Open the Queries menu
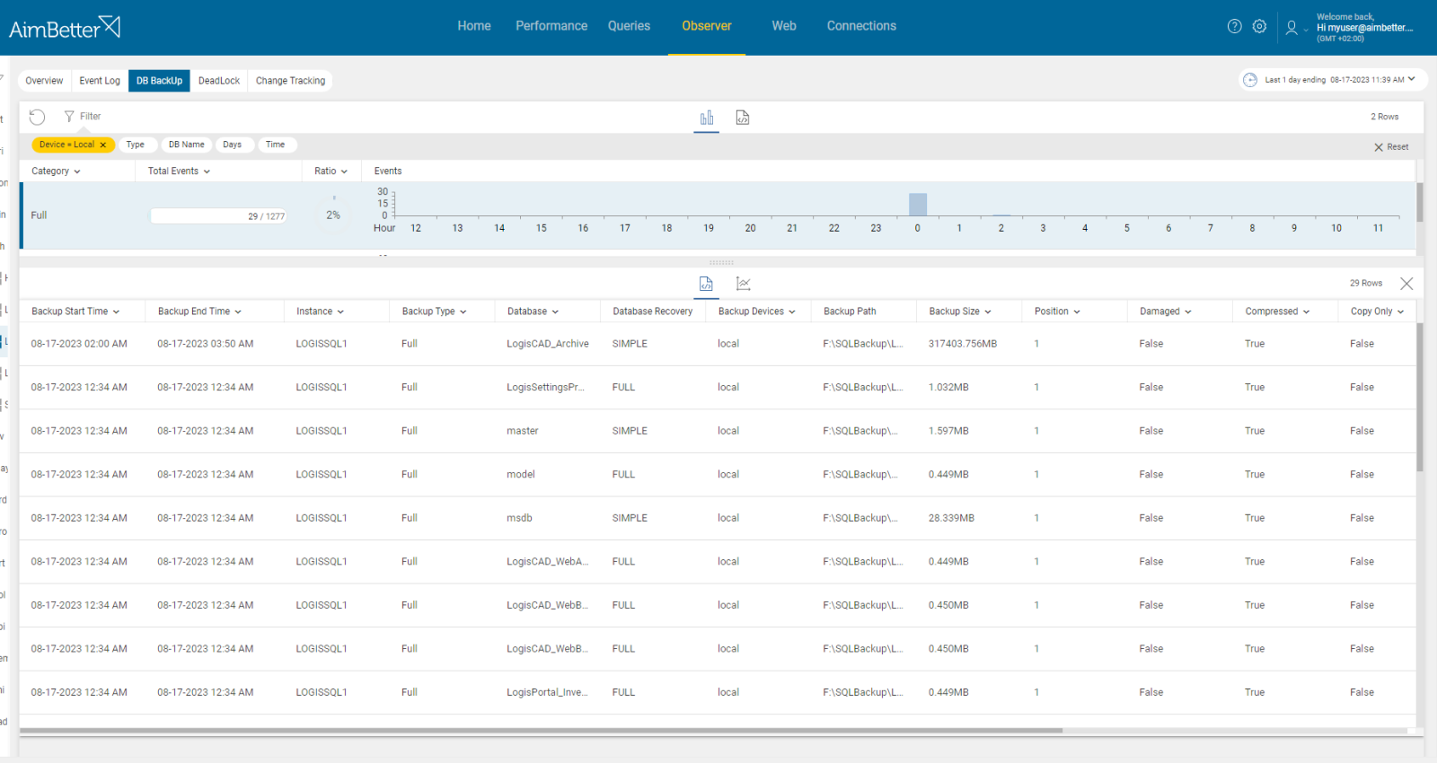 pyautogui.click(x=629, y=26)
